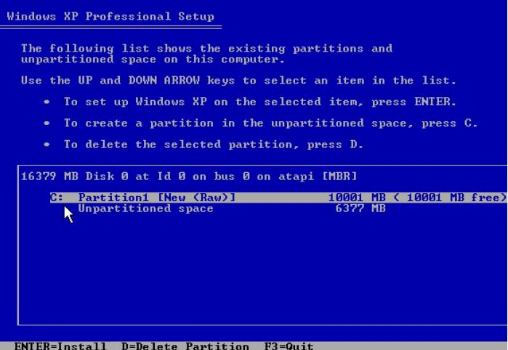The width and height of the screenshot is (508, 350).
Task: Click the 6377 MB size value
Action: [360, 208]
